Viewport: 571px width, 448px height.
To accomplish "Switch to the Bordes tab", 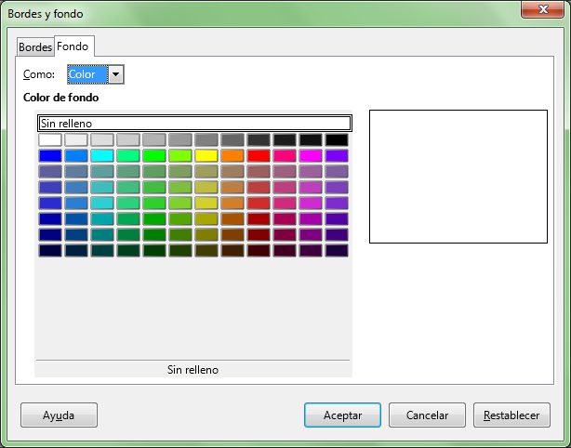I will pyautogui.click(x=35, y=46).
